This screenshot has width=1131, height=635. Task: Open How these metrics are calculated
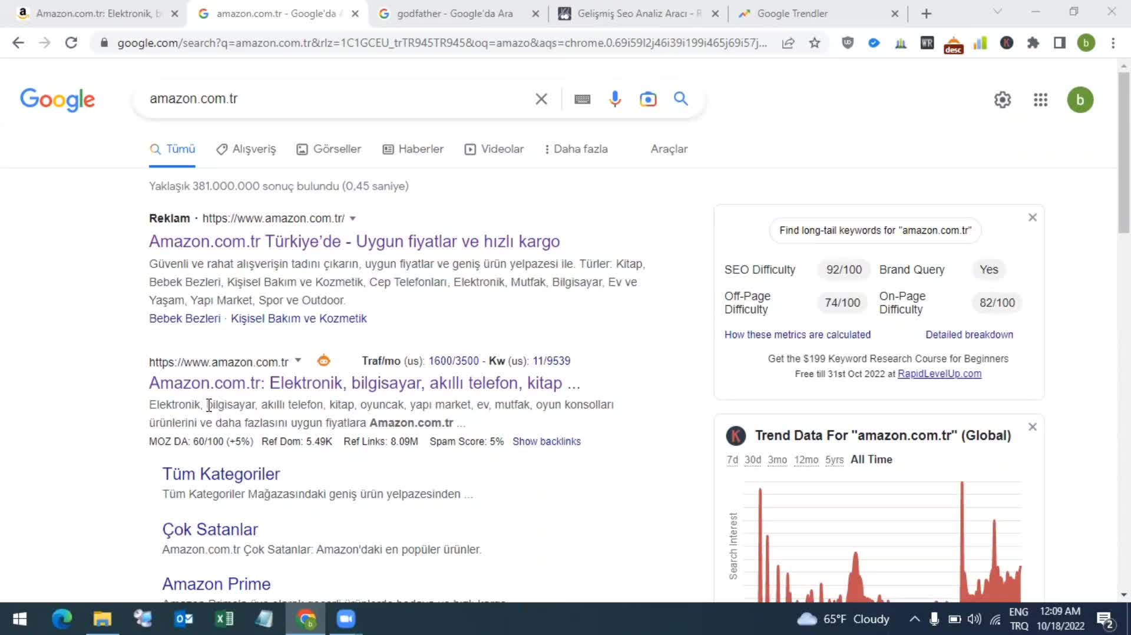click(797, 335)
